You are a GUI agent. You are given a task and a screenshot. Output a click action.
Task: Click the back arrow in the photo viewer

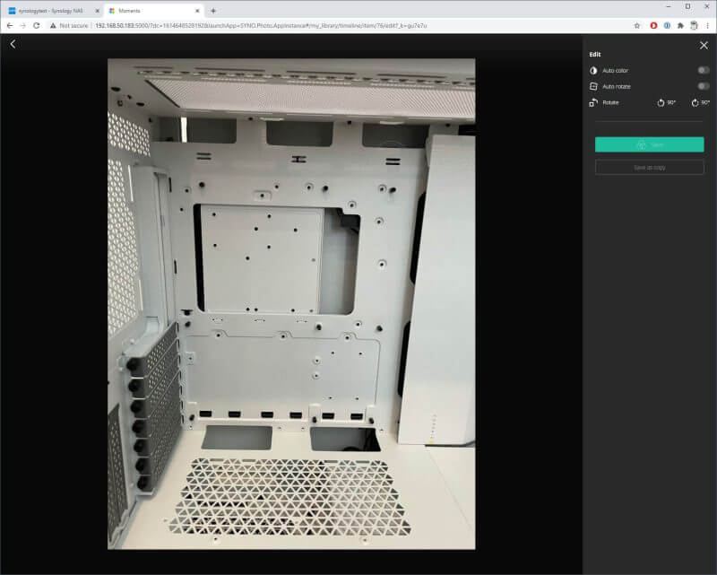13,44
